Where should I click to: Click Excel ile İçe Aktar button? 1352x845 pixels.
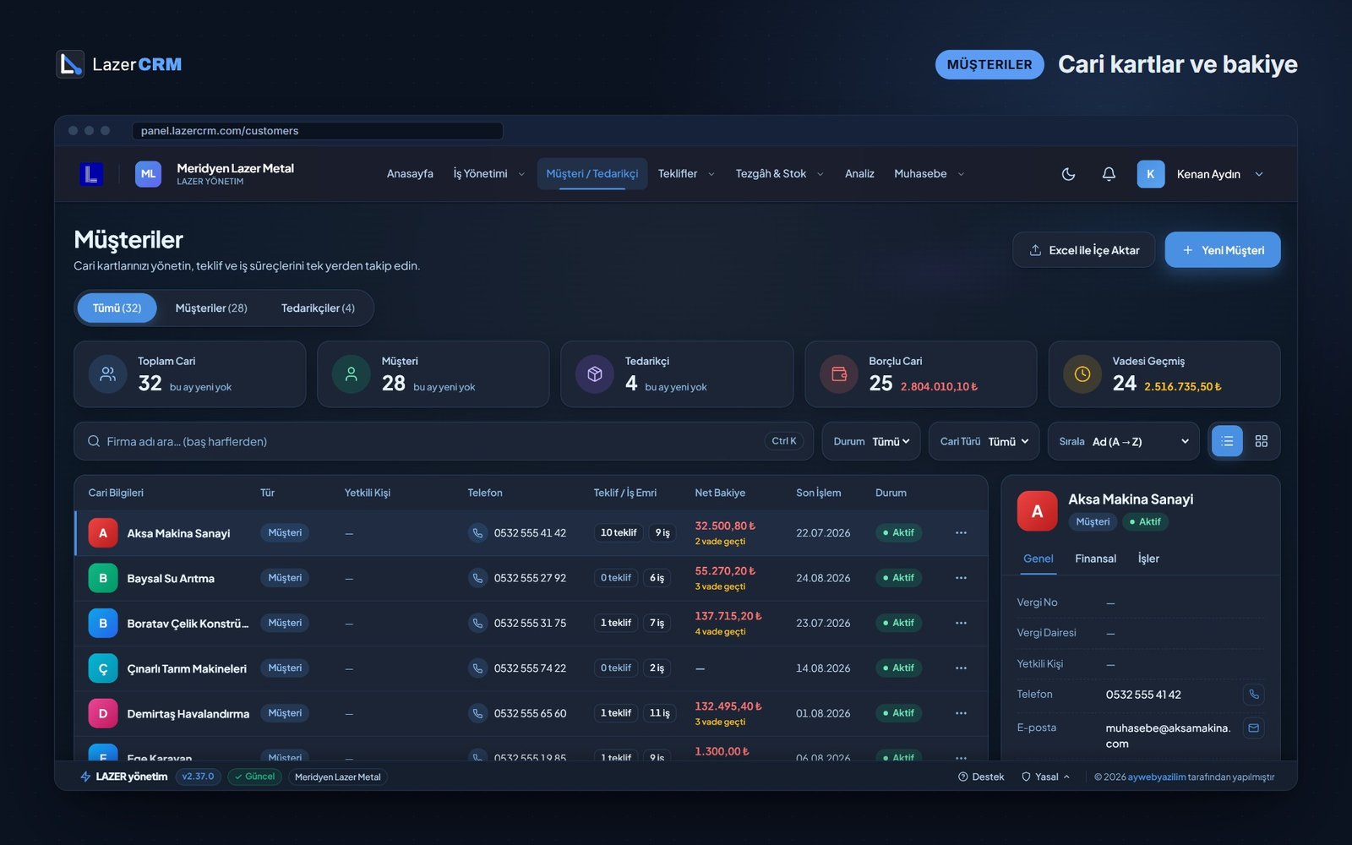(1084, 250)
